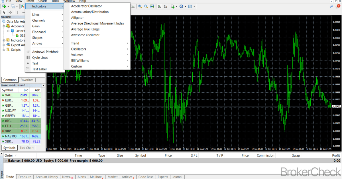
Task: Select the Crosshair tool
Action: [x=11, y=12]
